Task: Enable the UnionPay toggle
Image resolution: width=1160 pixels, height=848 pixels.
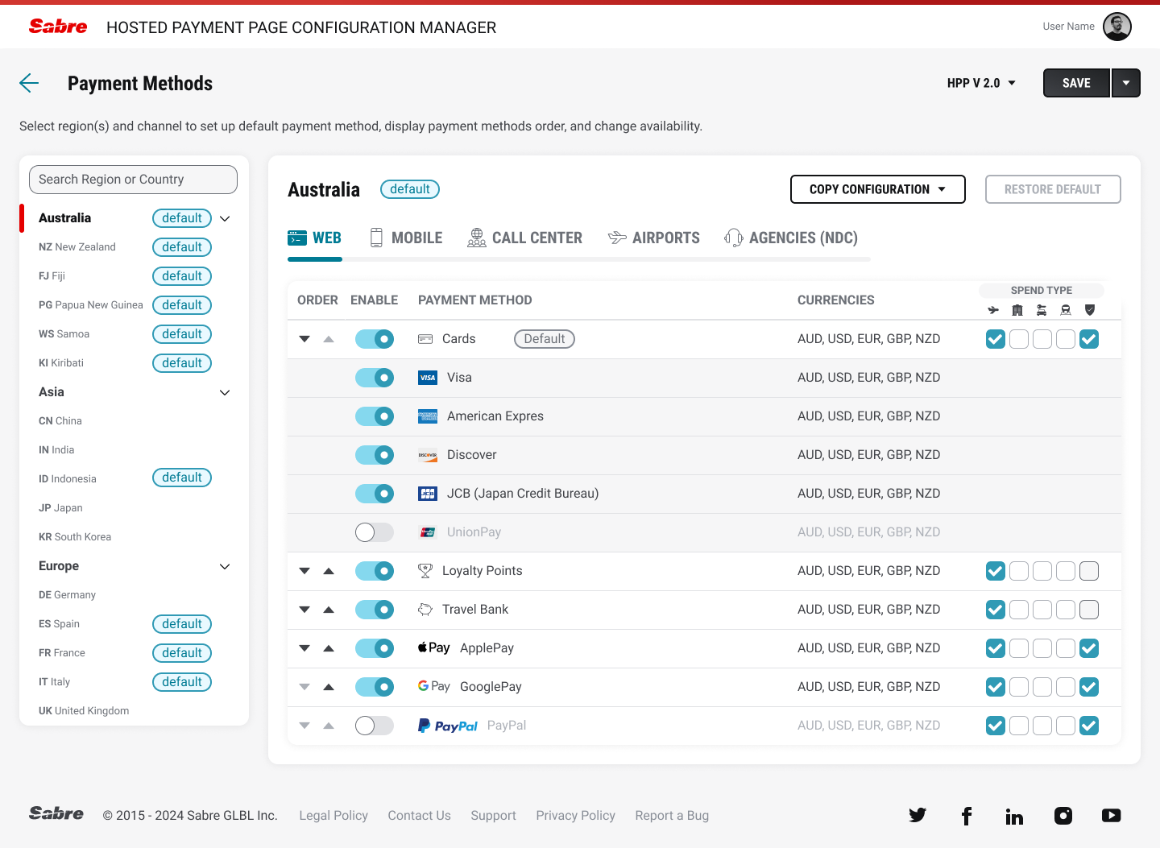Action: (x=375, y=532)
